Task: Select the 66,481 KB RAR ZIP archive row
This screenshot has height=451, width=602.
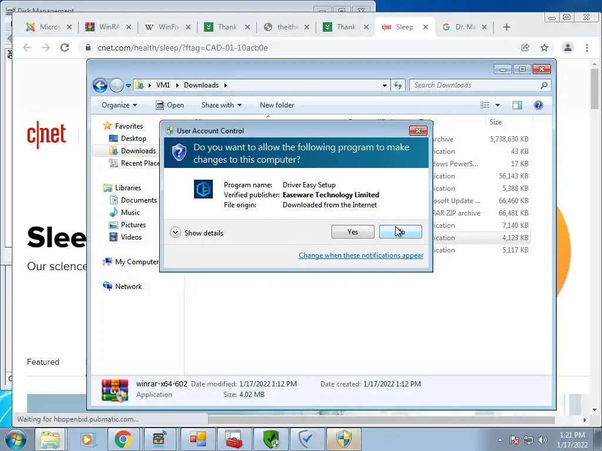Action: 481,213
